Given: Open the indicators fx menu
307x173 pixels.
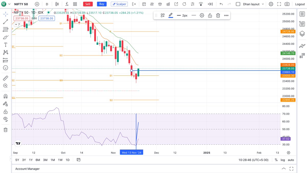Looking at the screenshot, I should (67, 4).
